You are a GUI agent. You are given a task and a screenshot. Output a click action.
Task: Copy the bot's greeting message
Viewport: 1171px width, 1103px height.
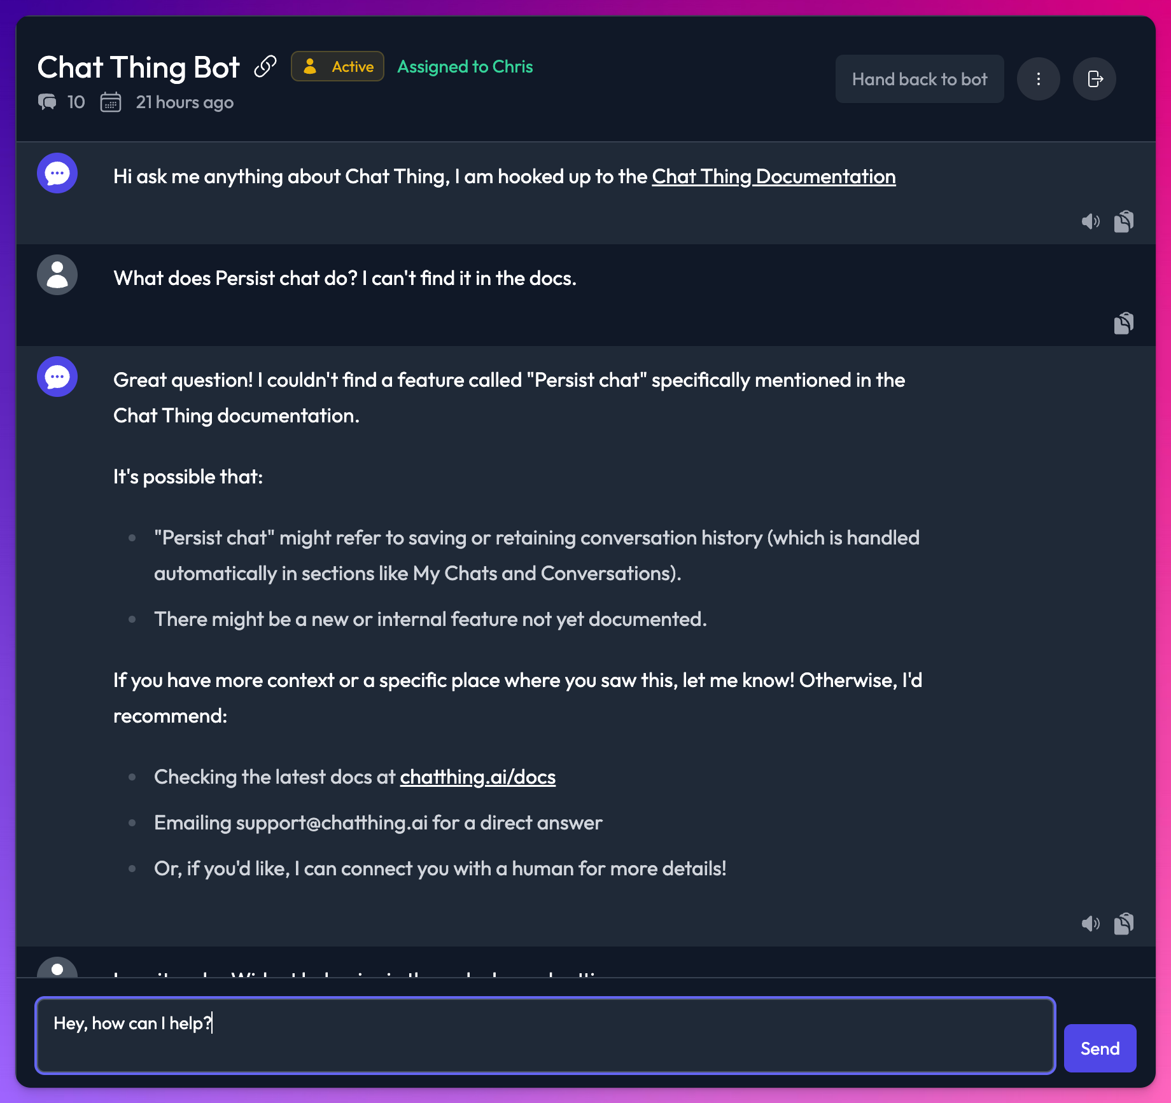coord(1124,221)
